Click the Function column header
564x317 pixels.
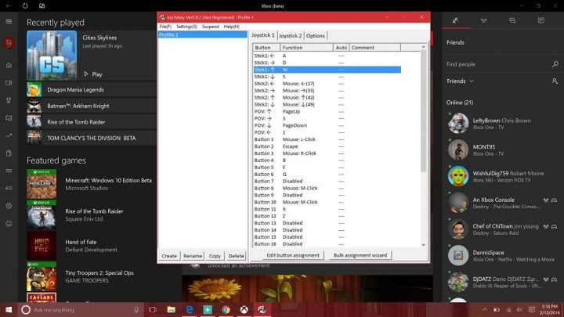click(306, 48)
